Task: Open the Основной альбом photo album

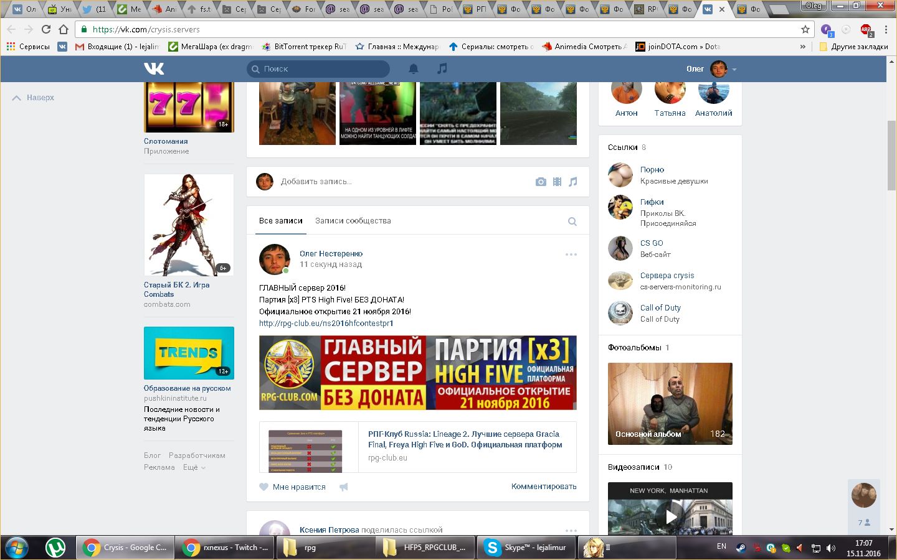Action: [x=670, y=404]
